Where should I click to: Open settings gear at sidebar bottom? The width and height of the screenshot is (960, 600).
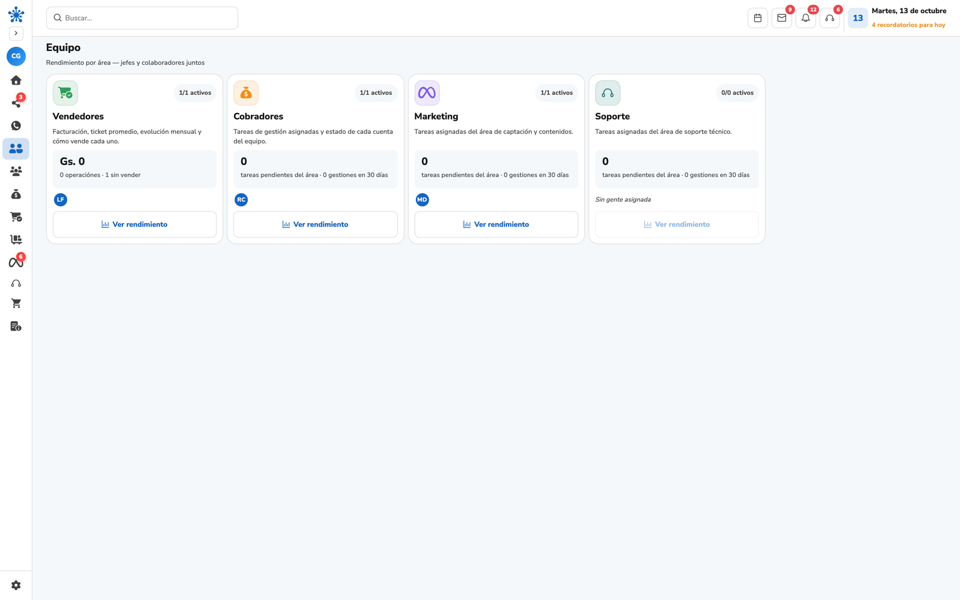[x=16, y=585]
